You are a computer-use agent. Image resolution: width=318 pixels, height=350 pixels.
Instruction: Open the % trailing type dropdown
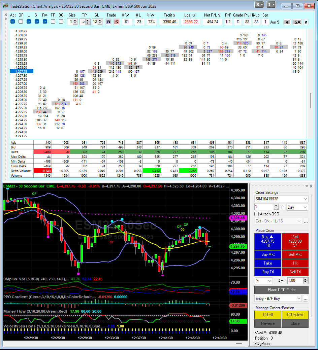[x=264, y=281]
